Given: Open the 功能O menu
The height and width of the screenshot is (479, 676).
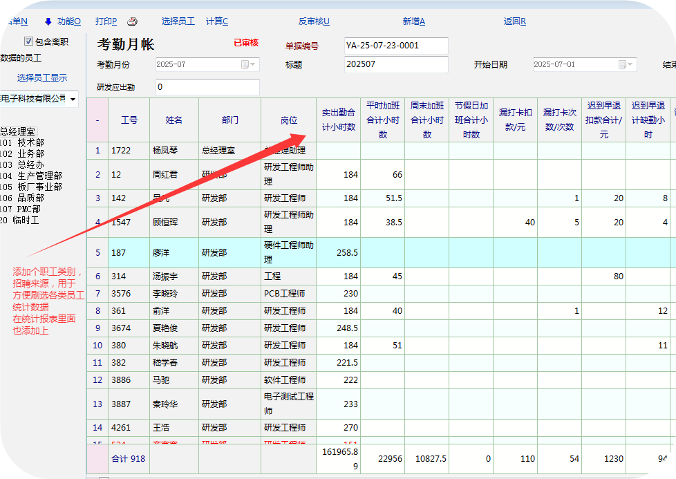Looking at the screenshot, I should pyautogui.click(x=68, y=21).
